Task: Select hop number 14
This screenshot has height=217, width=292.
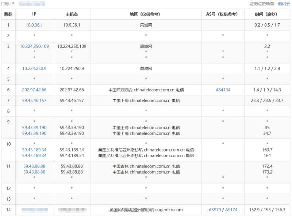Action: pos(8,210)
